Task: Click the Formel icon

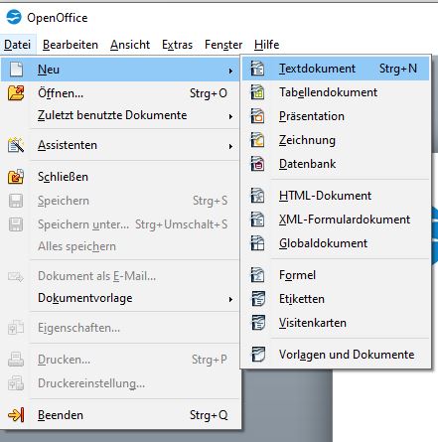Action: pos(257,275)
